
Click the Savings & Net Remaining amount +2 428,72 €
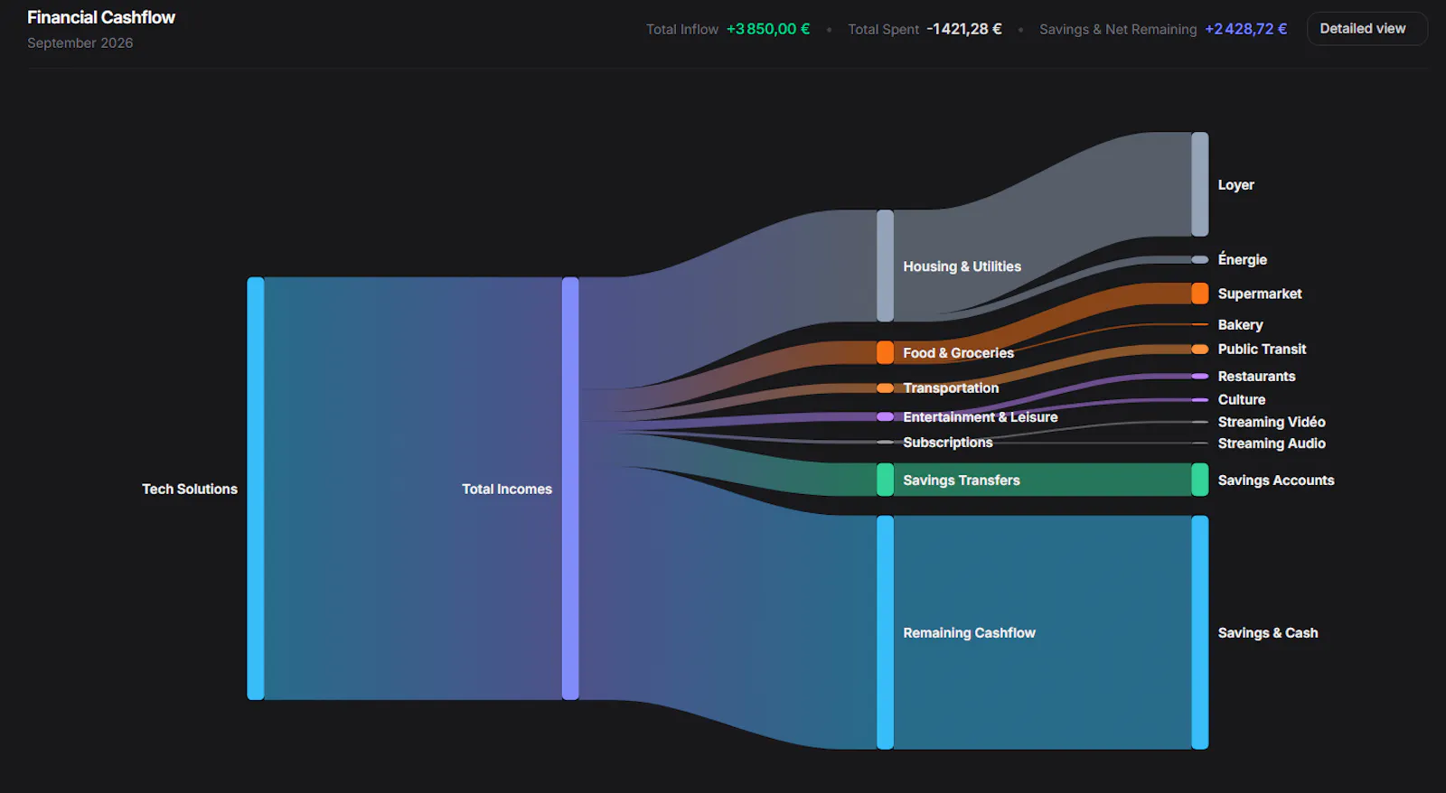[x=1246, y=29]
